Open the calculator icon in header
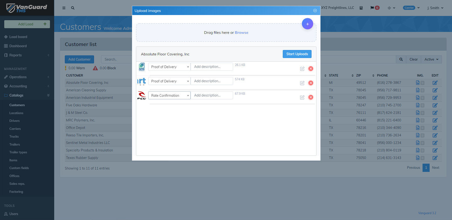Screen dimensions: 452x220 pos(361,8)
